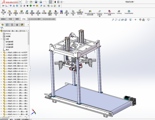Viewport: 155px width, 120px height.
Task: Click the 传感器 sensor tool in the ribbon
Action: coord(44,12)
